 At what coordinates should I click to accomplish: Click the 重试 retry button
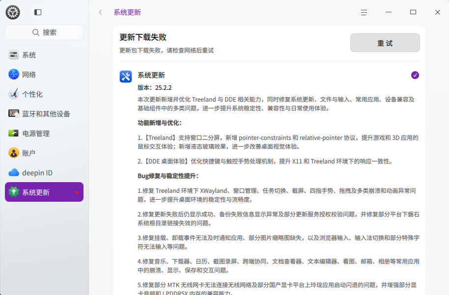click(x=385, y=43)
